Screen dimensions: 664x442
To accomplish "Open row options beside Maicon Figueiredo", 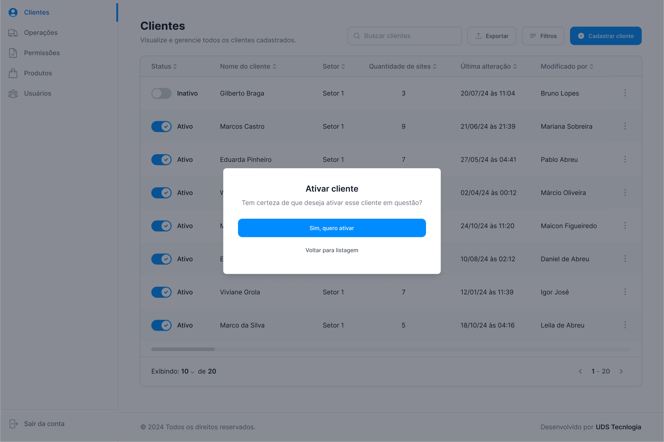I will pos(625,226).
